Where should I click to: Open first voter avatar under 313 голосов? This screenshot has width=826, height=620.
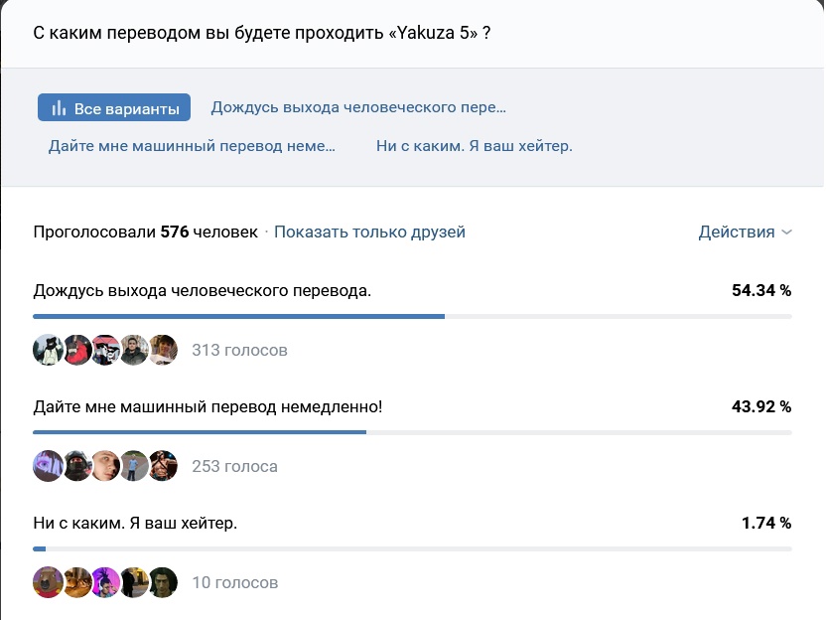tap(48, 350)
